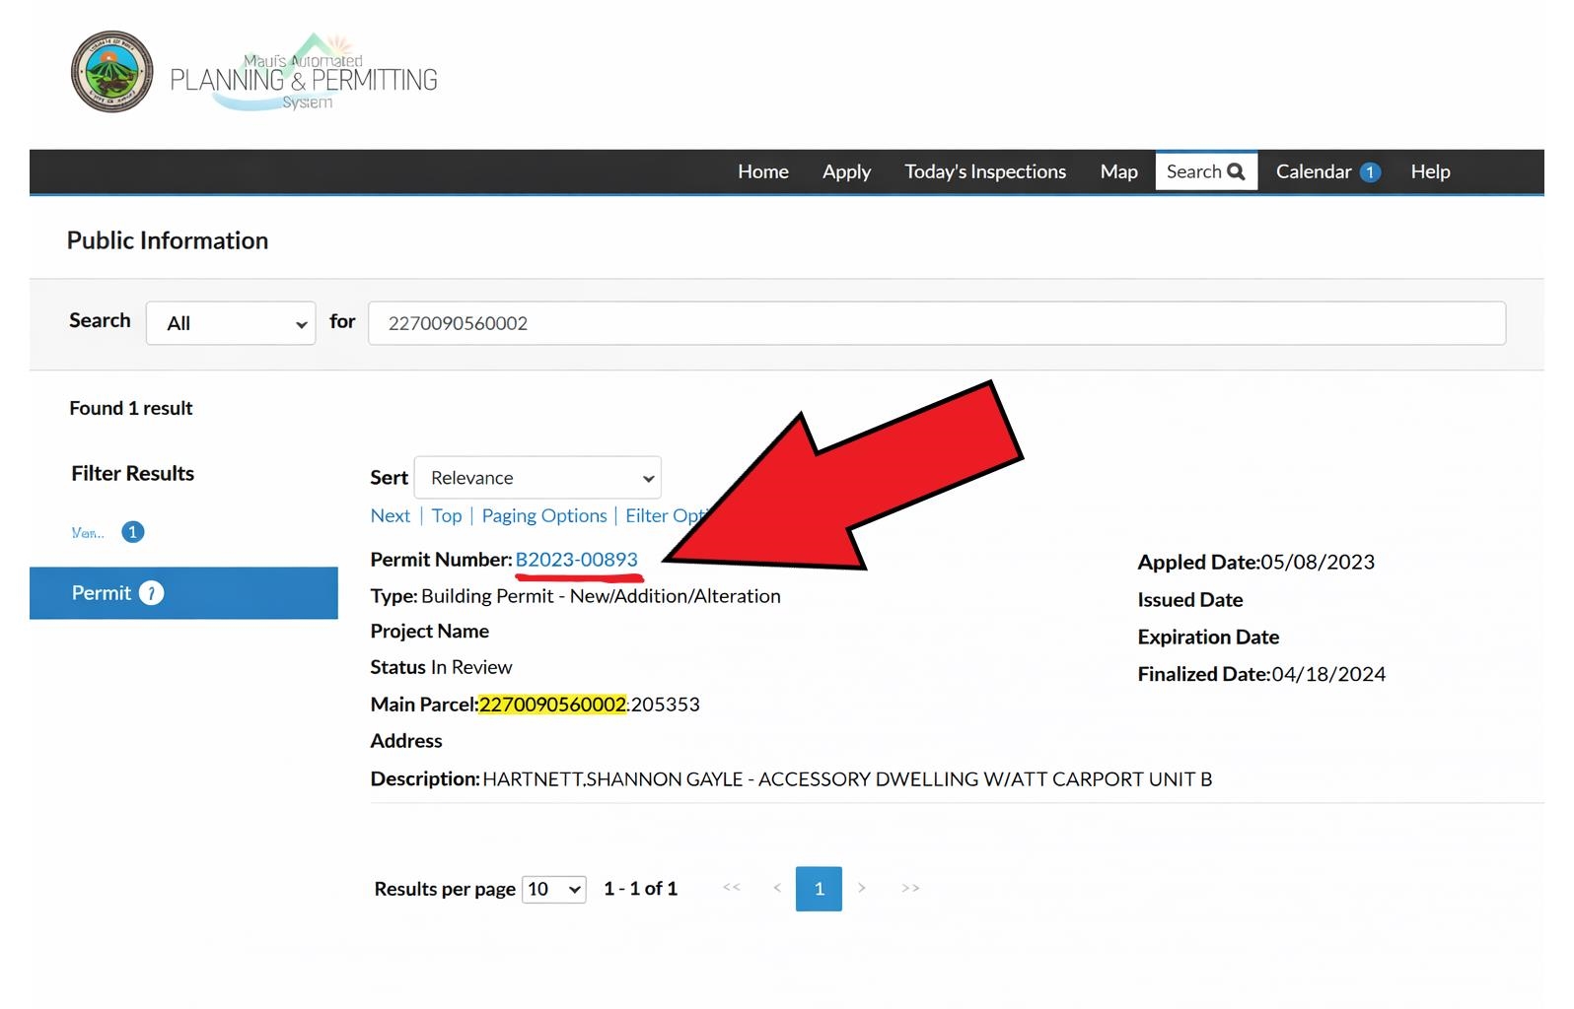Change Results per page dropdown
The height and width of the screenshot is (1009, 1574).
click(x=553, y=889)
